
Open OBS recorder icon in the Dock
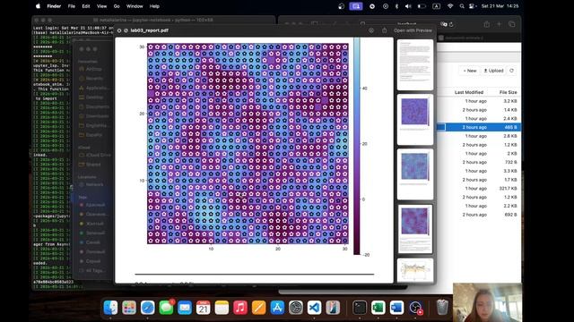click(415, 308)
